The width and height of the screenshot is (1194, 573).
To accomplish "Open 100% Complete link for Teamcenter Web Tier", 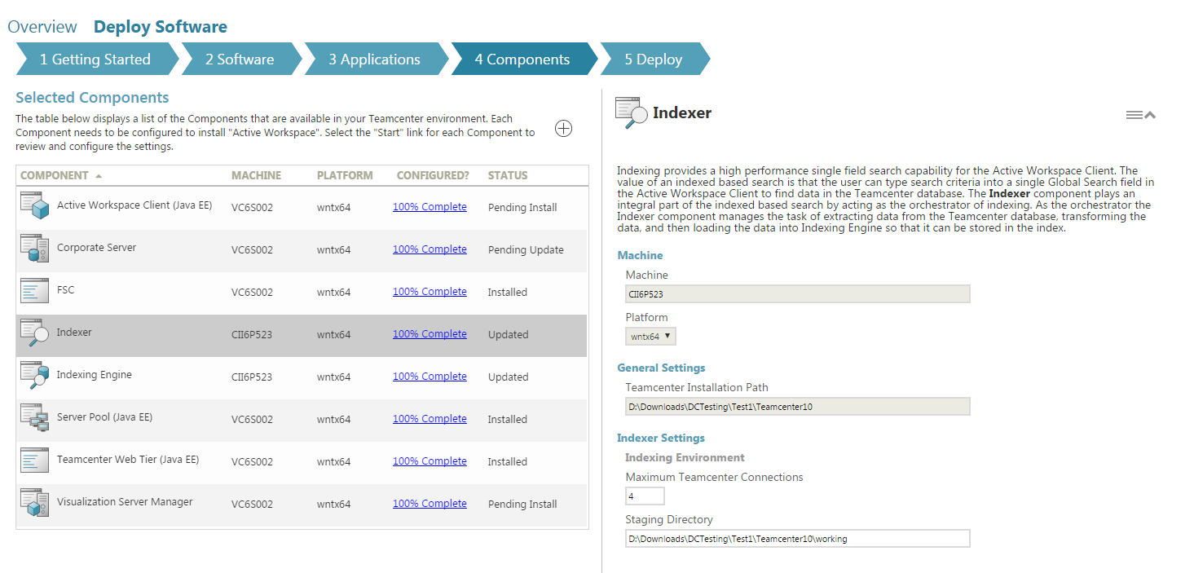I will coord(430,461).
